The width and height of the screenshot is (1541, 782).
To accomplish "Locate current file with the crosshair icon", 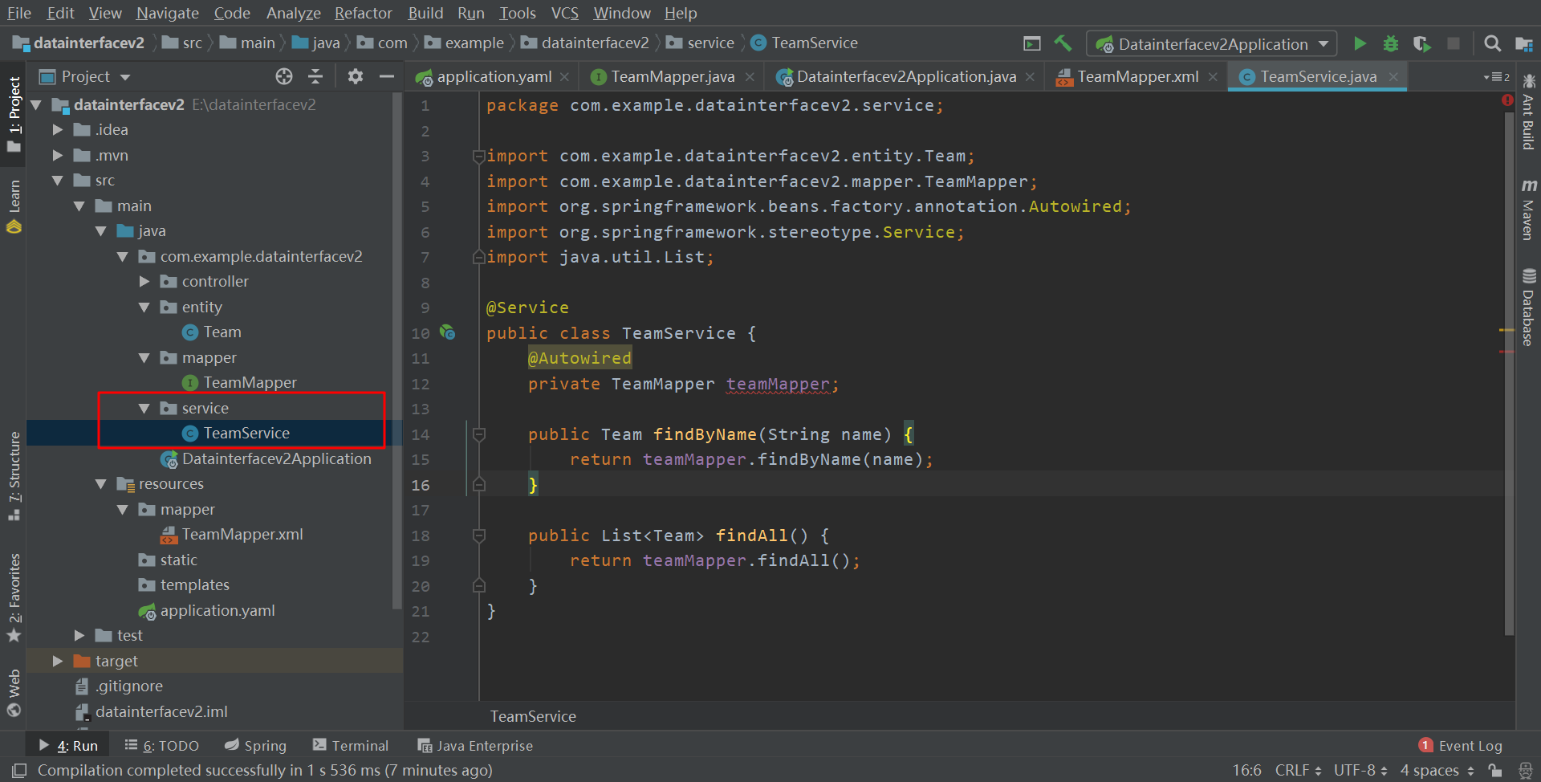I will 284,76.
